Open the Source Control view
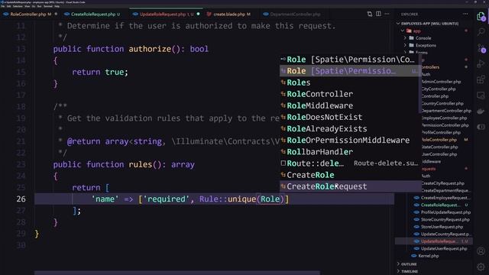This screenshot has width=489, height=275. pyautogui.click(x=481, y=48)
